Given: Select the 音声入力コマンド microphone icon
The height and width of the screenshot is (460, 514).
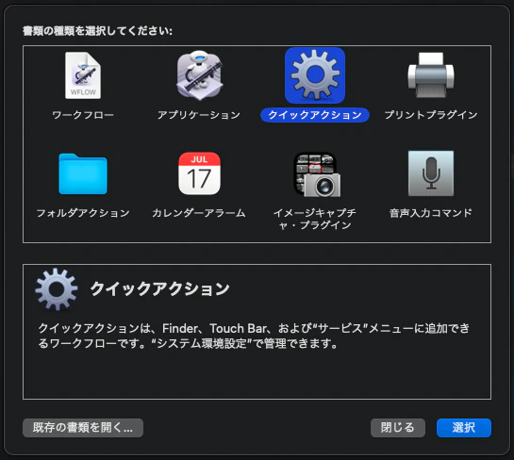Looking at the screenshot, I should (431, 173).
